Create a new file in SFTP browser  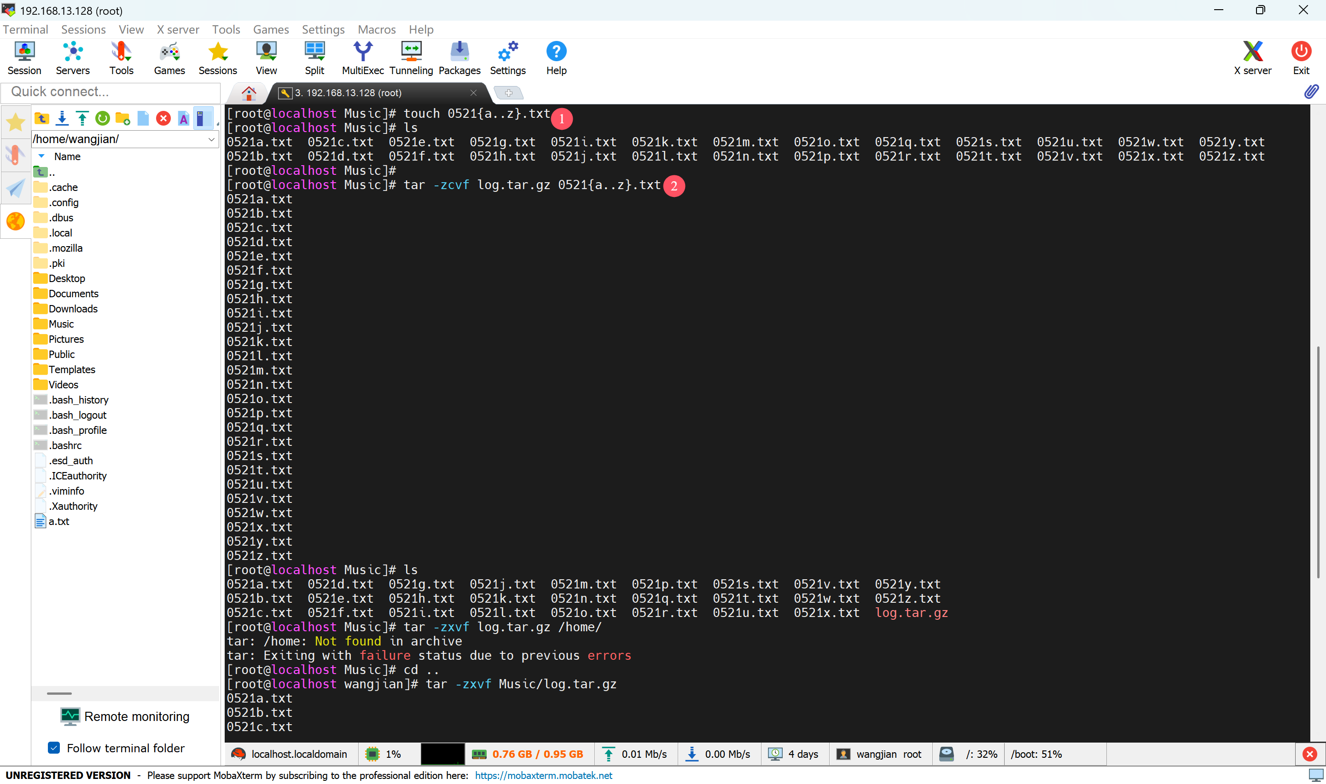pos(143,118)
